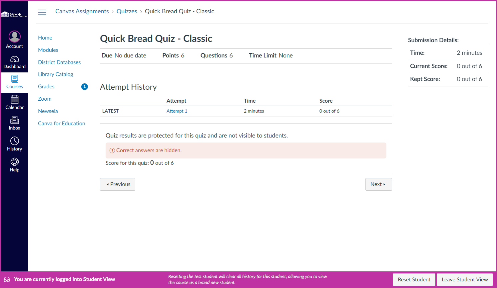Click the Kept Score value in Submission Details

click(x=469, y=79)
